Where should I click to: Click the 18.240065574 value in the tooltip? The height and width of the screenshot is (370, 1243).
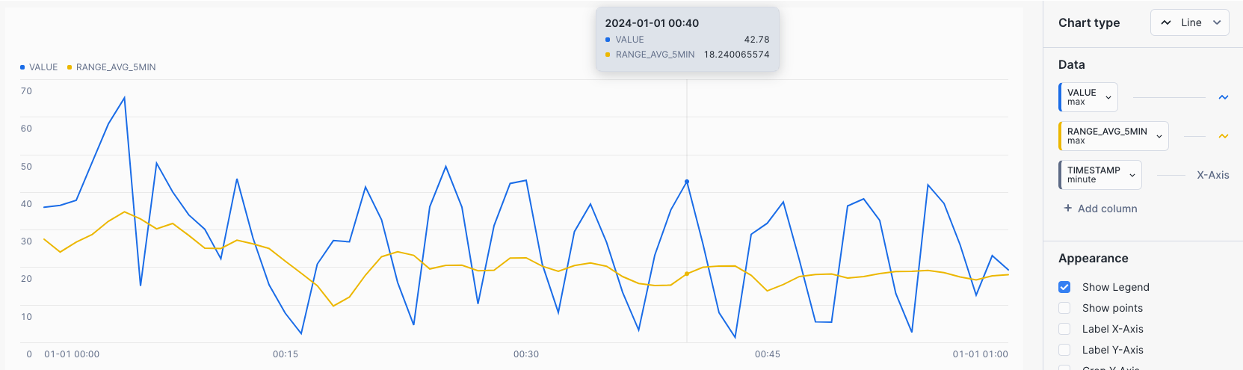click(736, 55)
